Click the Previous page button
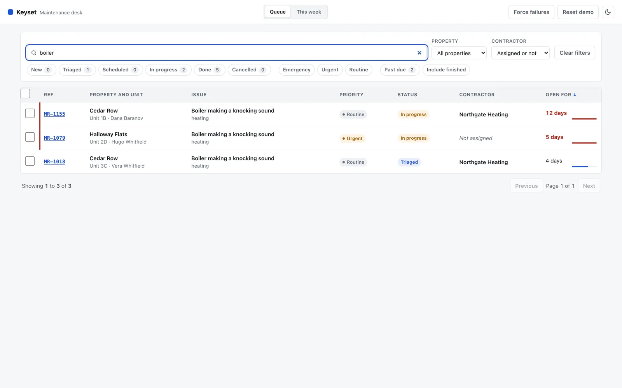622x388 pixels. [x=526, y=186]
